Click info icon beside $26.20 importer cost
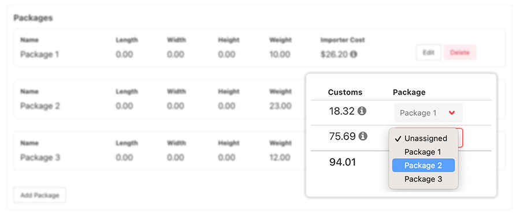520x214 pixels. pyautogui.click(x=354, y=54)
